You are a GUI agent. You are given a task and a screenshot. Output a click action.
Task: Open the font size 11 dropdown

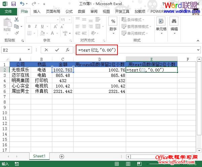(69, 20)
